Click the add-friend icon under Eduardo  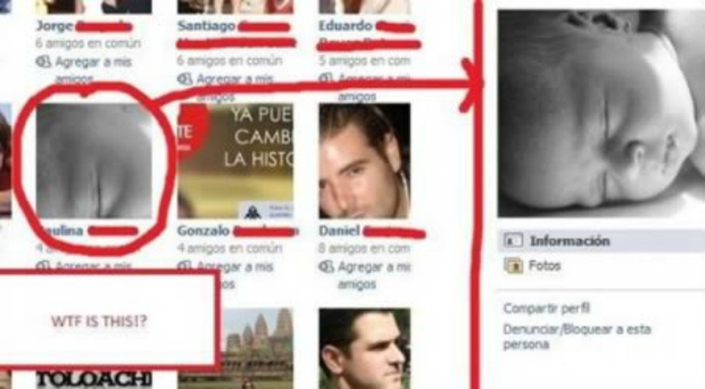326,79
